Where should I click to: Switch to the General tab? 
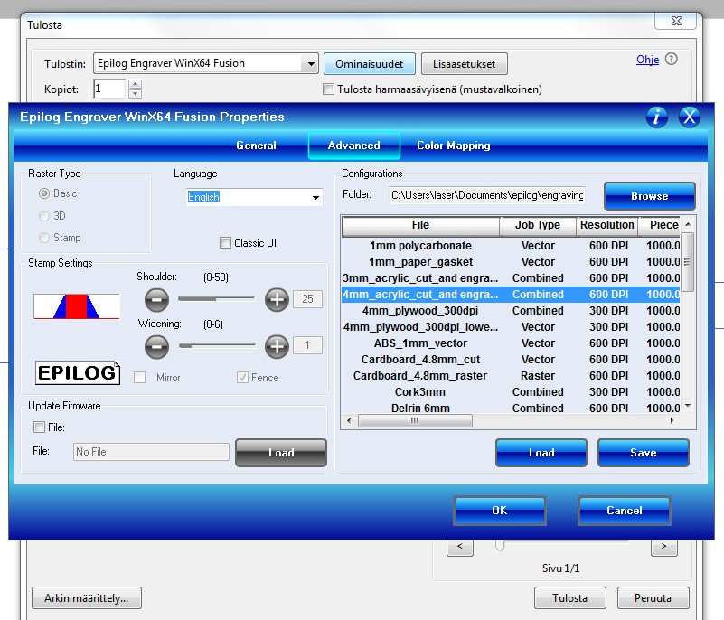256,146
